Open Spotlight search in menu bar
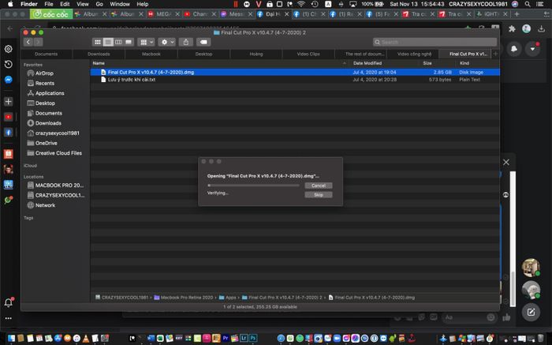 point(528,4)
